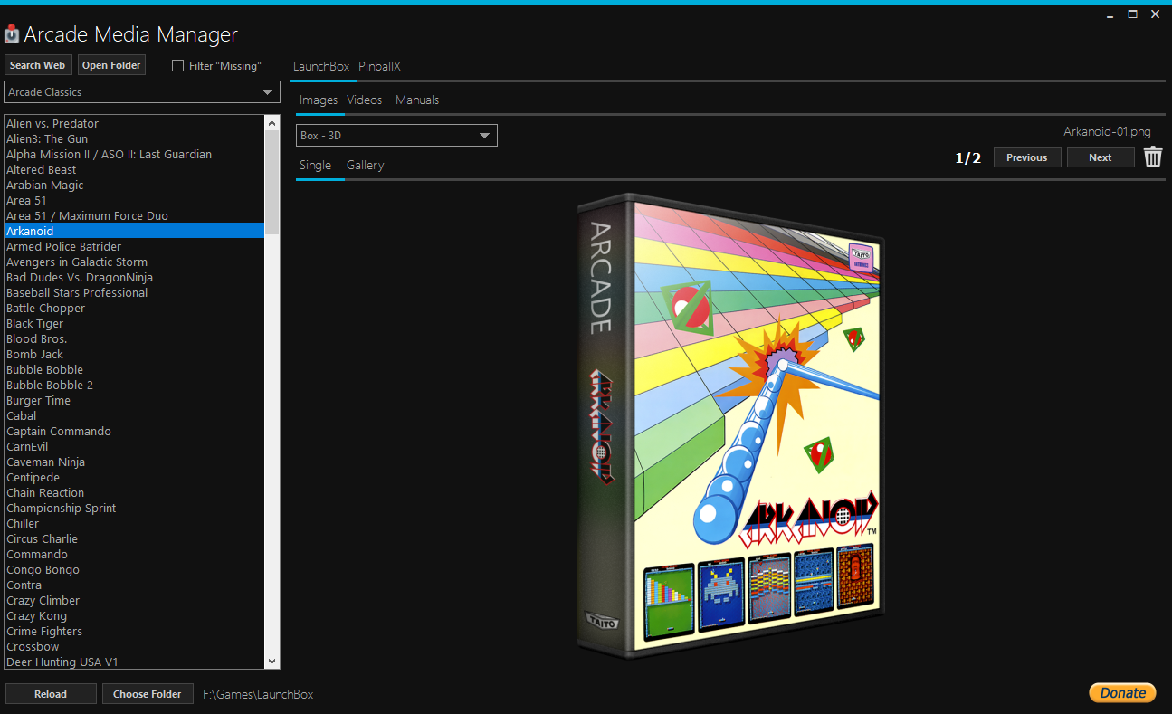
Task: Select Circus Charlie in list
Action: [x=135, y=539]
